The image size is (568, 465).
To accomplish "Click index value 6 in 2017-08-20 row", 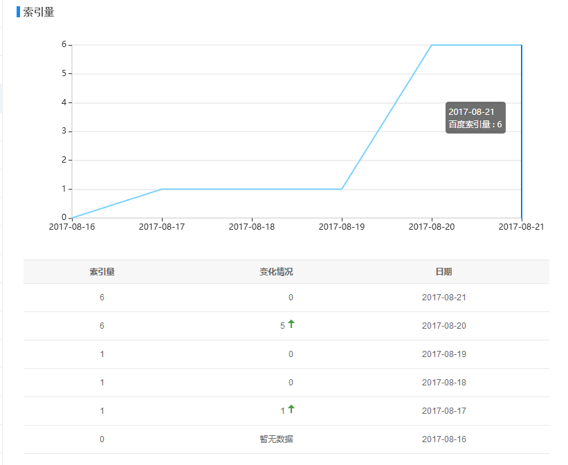I will tap(102, 326).
